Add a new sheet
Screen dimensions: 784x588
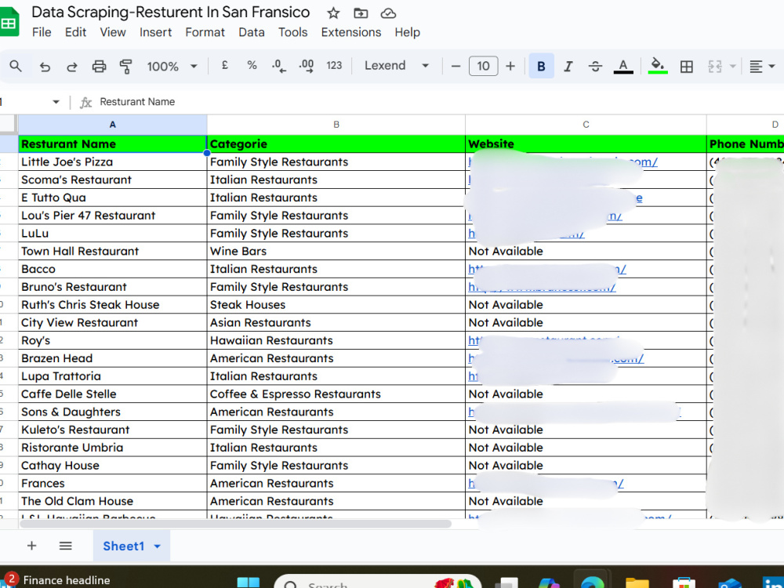tap(31, 546)
